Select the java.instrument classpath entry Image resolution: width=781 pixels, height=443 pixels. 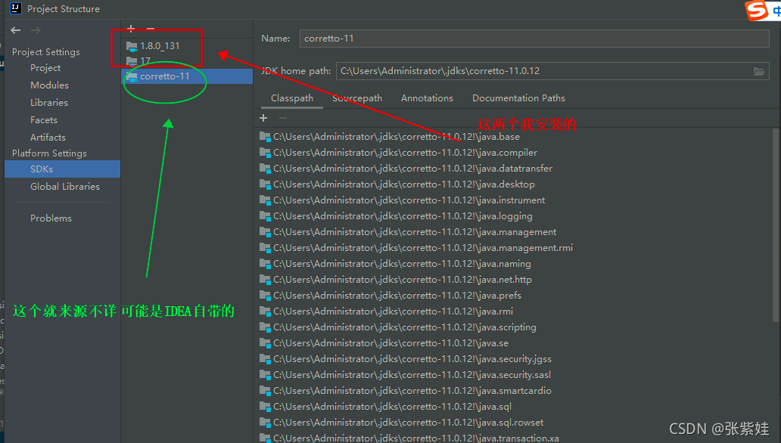pos(402,200)
